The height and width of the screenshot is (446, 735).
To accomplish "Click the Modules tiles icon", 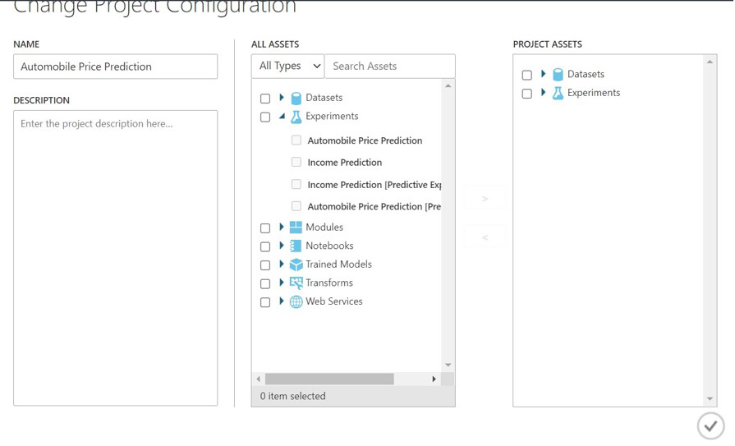I will 296,228.
